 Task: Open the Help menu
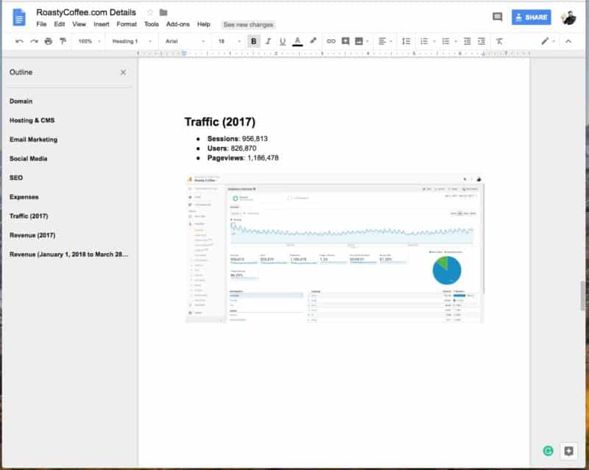point(204,24)
